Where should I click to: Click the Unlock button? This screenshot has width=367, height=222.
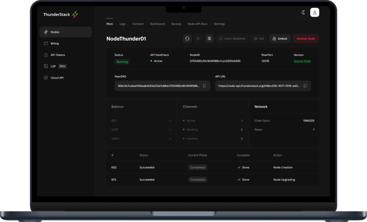280,39
